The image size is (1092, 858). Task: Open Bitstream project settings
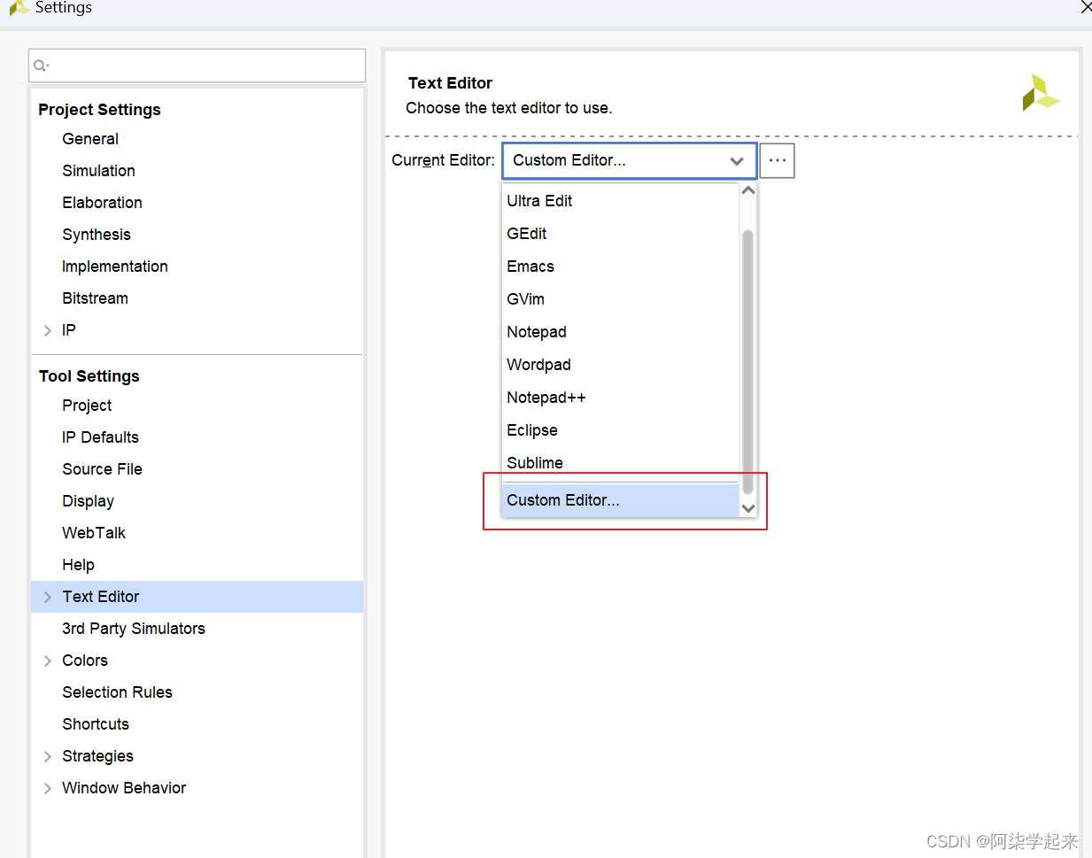point(95,298)
